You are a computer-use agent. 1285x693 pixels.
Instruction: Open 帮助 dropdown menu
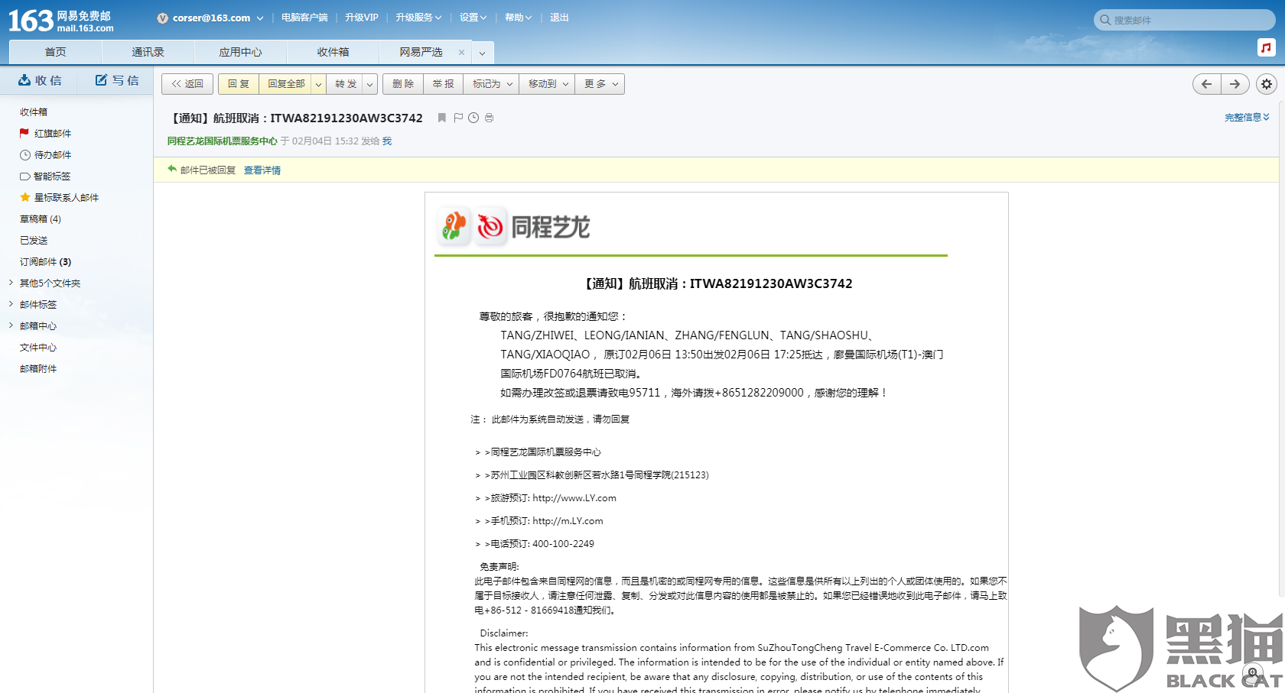pos(518,18)
